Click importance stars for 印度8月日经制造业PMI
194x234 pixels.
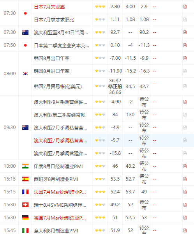click(100, 166)
